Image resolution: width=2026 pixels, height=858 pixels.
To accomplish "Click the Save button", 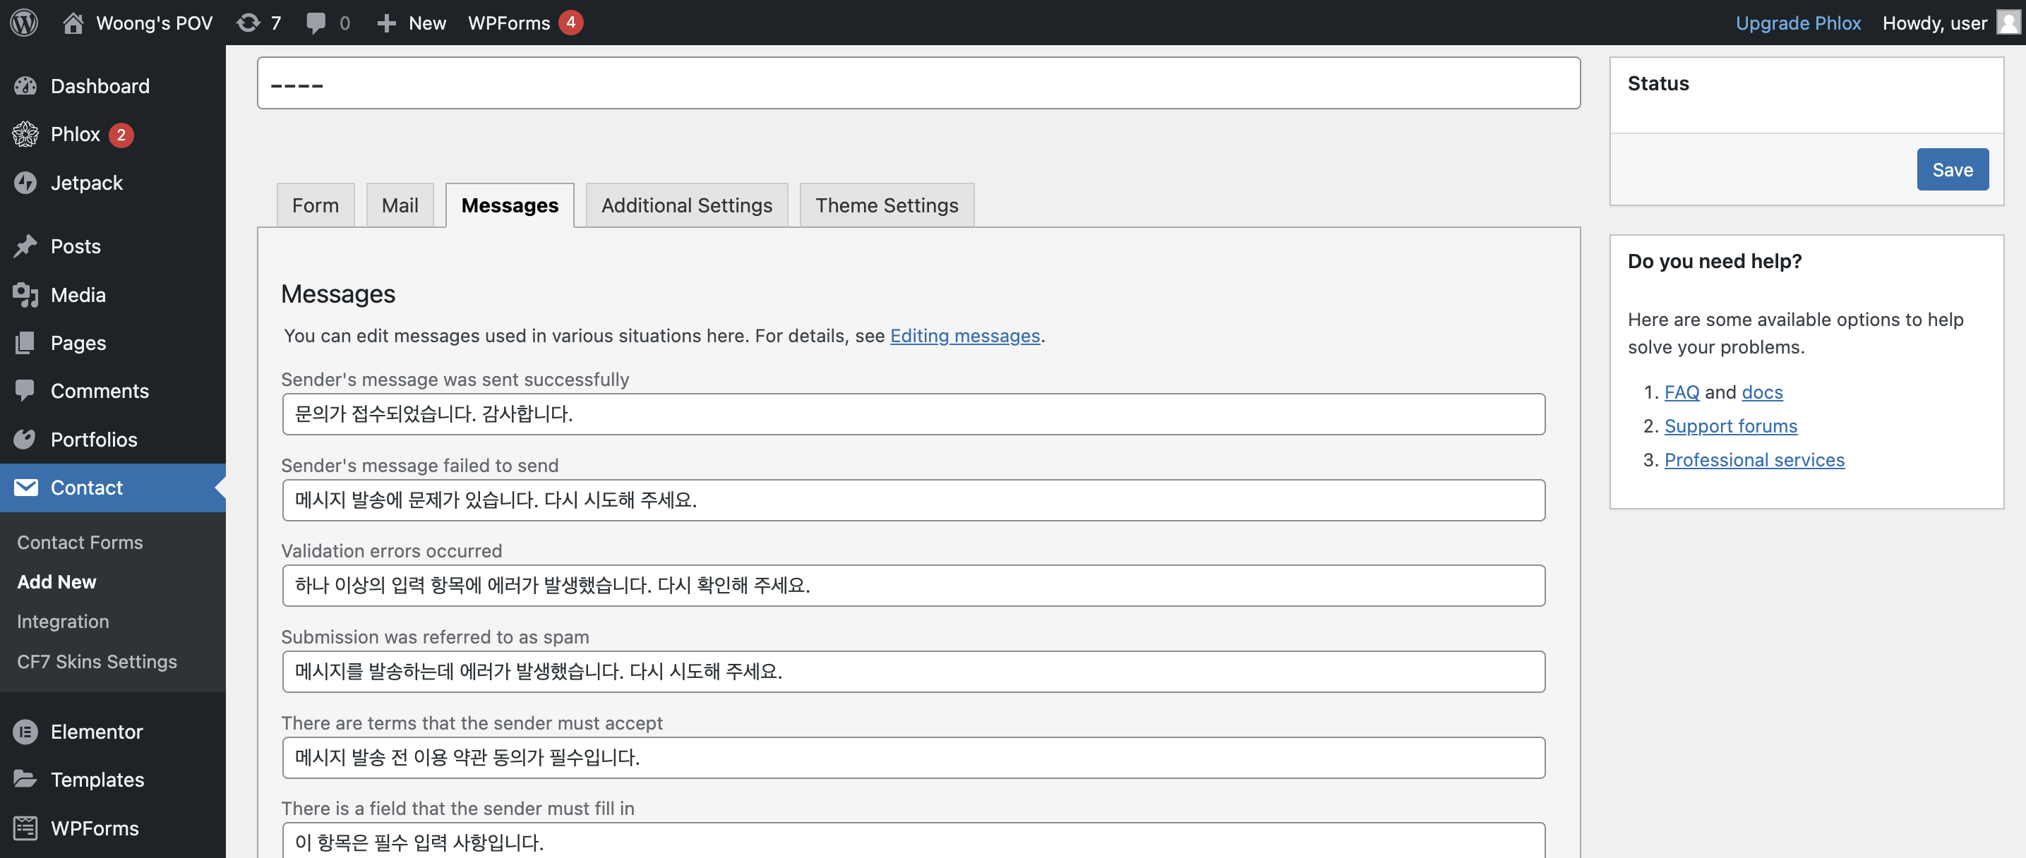I will (x=1952, y=169).
